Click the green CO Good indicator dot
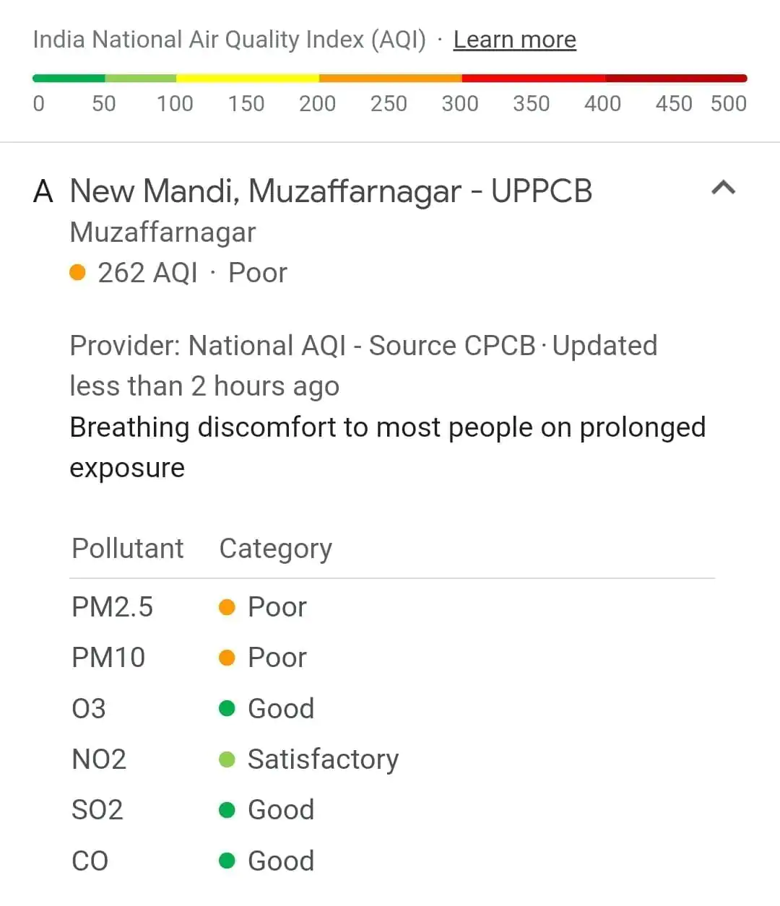Viewport: 780px width, 906px height. click(x=227, y=861)
